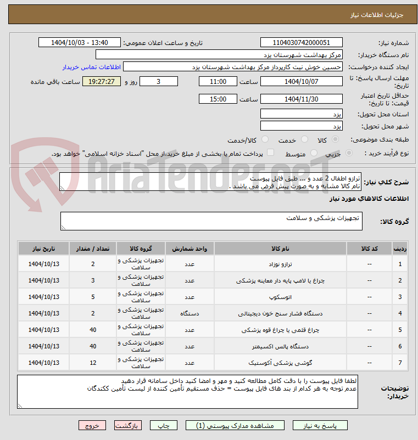
Task: Click the delivery city field شهر محل تحویل
Action: tap(302, 126)
